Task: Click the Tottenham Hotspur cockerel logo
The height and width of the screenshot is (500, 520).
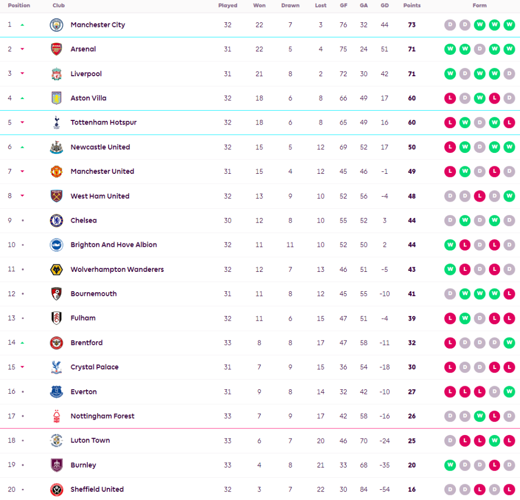Action: tap(56, 122)
